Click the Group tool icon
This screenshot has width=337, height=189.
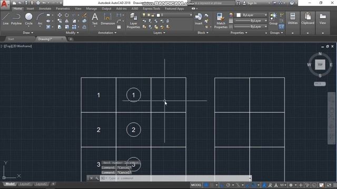click(x=273, y=19)
